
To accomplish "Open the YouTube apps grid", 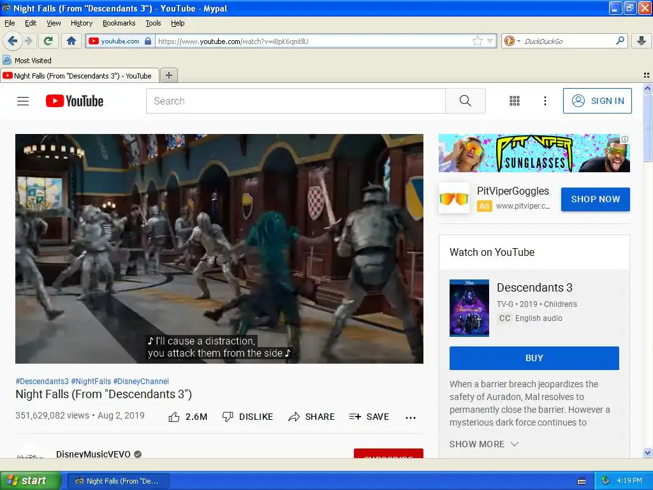I will tap(515, 101).
